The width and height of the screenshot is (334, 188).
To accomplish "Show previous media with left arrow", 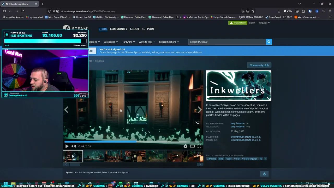I will 66,110.
